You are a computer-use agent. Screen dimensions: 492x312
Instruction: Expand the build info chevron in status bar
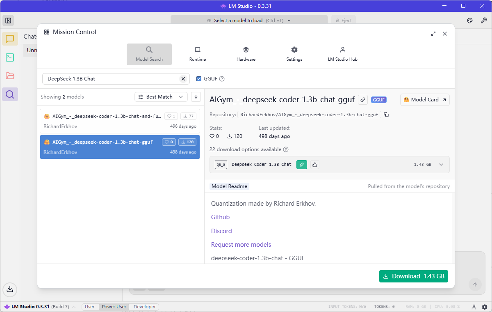(74, 307)
